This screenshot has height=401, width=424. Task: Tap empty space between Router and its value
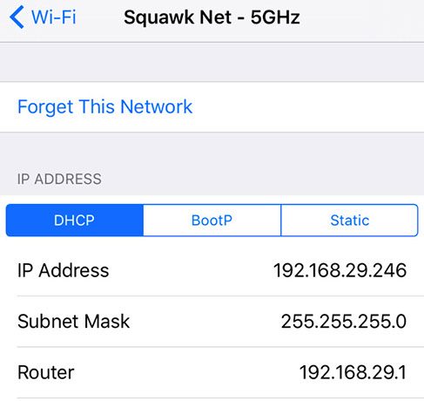click(186, 372)
